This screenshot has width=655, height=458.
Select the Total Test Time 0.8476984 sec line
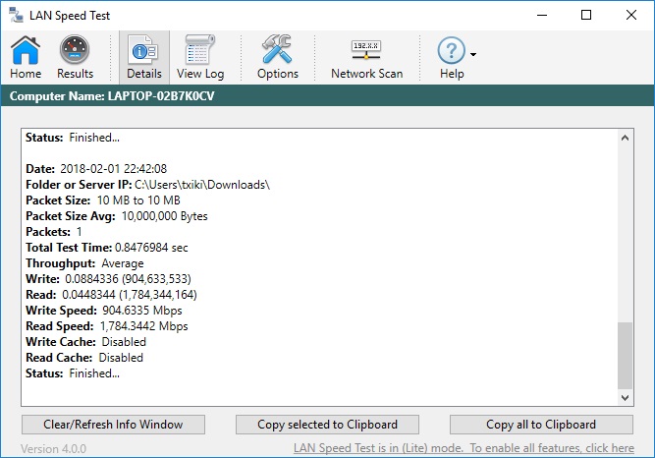coord(107,248)
